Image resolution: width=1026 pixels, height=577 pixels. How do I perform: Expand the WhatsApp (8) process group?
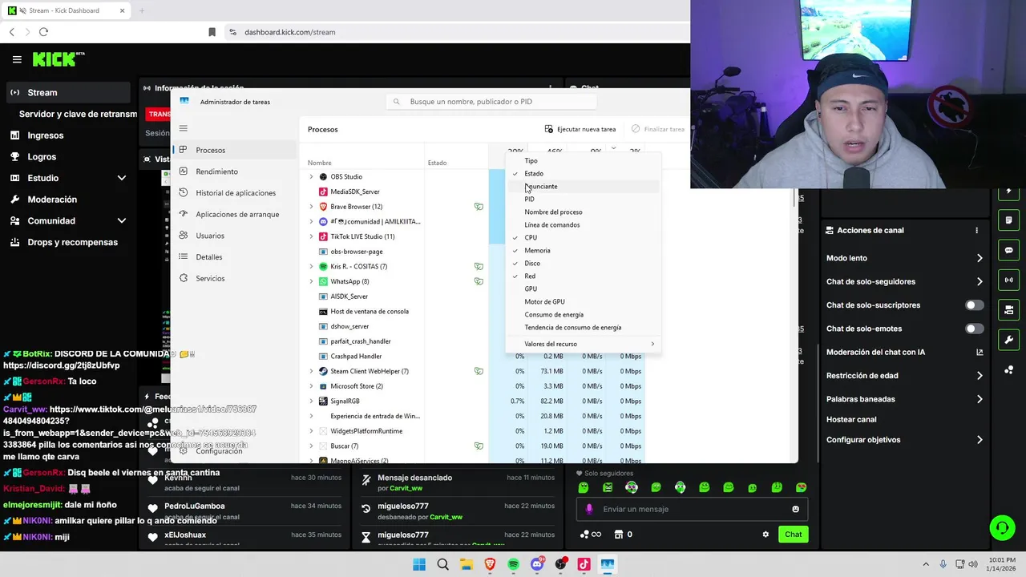pyautogui.click(x=311, y=281)
